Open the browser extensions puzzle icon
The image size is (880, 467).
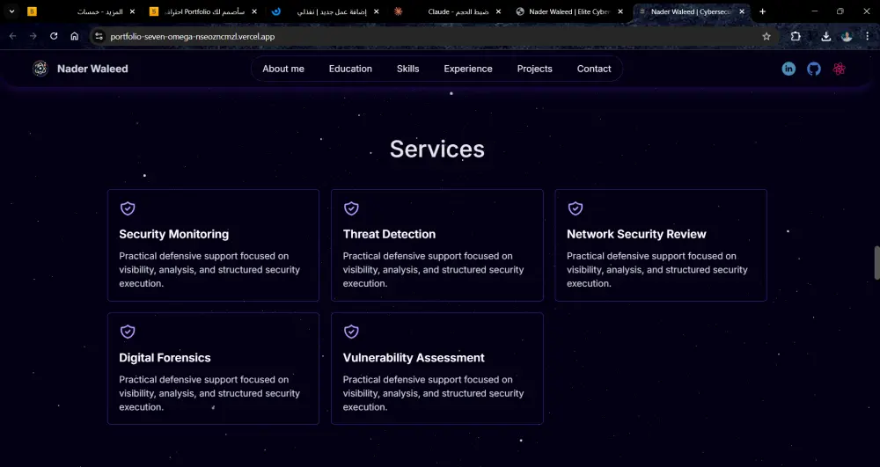796,36
